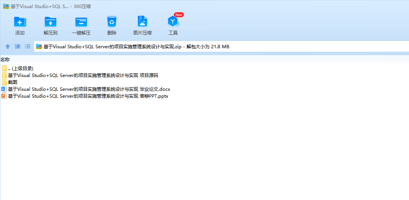Select the 截图 folder icon

pos(4,82)
